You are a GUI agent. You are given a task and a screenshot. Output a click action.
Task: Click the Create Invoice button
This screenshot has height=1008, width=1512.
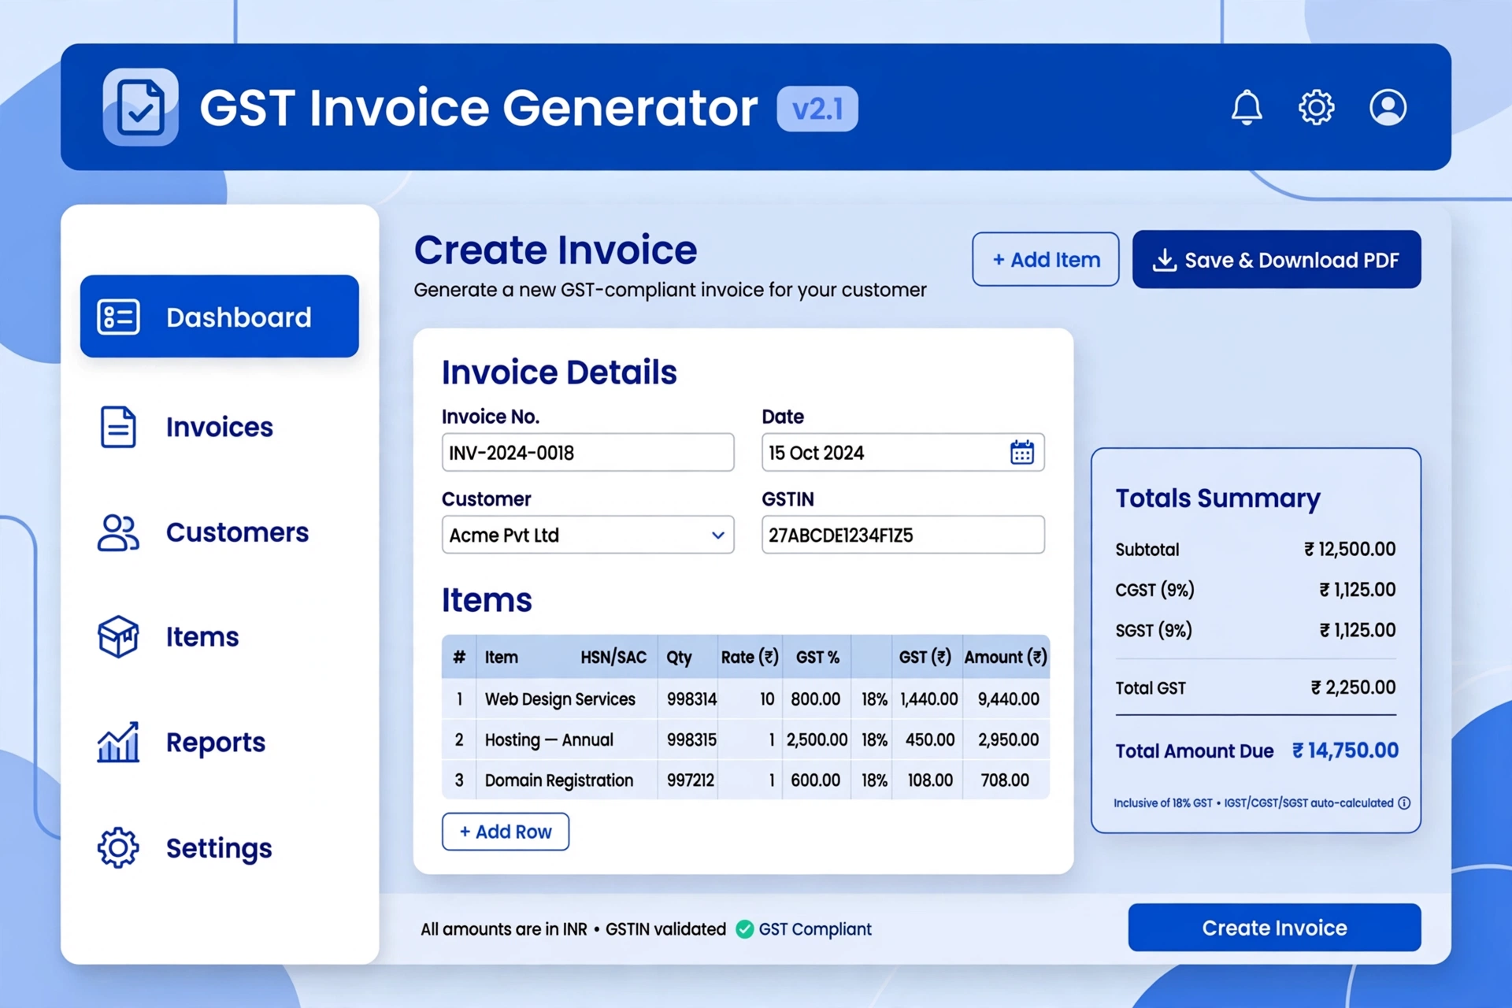click(1274, 928)
